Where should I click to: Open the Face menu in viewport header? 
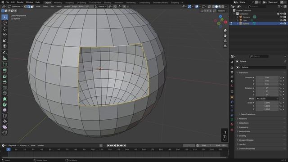tap(81, 7)
